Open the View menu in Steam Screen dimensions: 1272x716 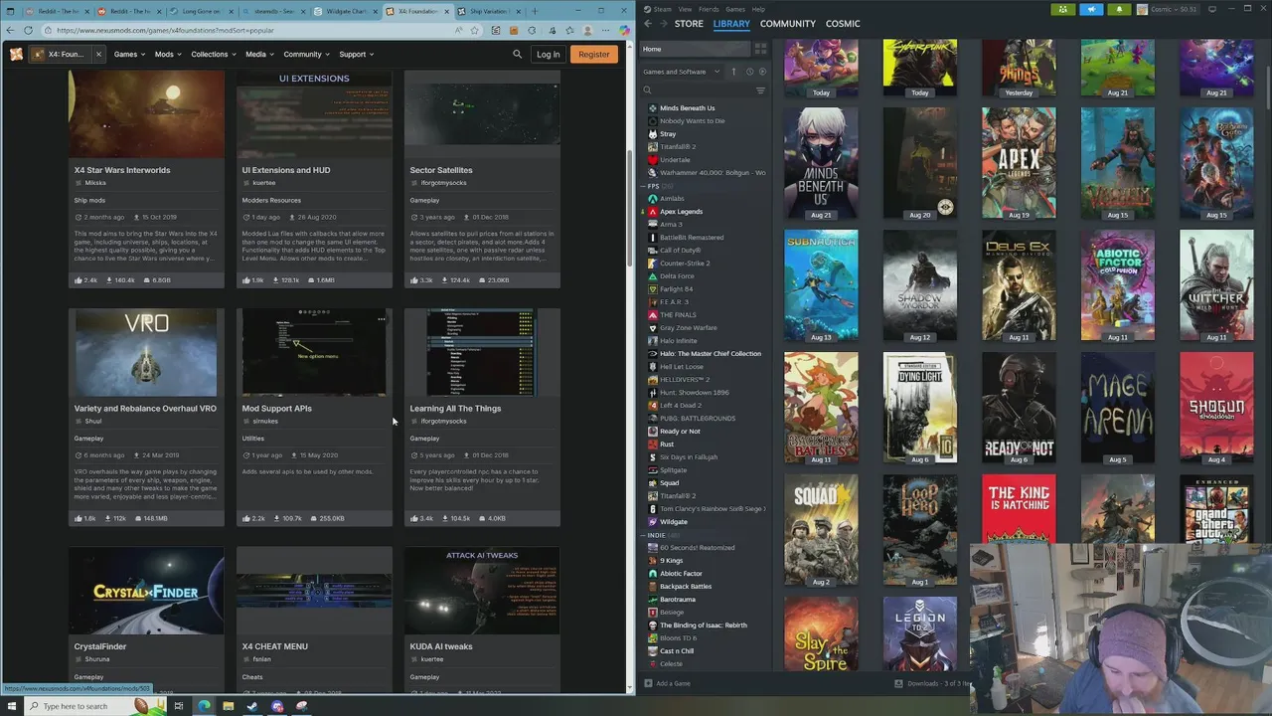[685, 9]
